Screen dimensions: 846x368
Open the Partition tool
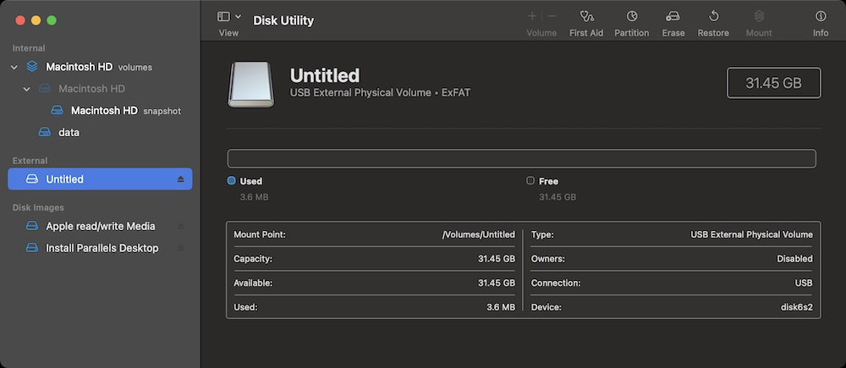[631, 16]
